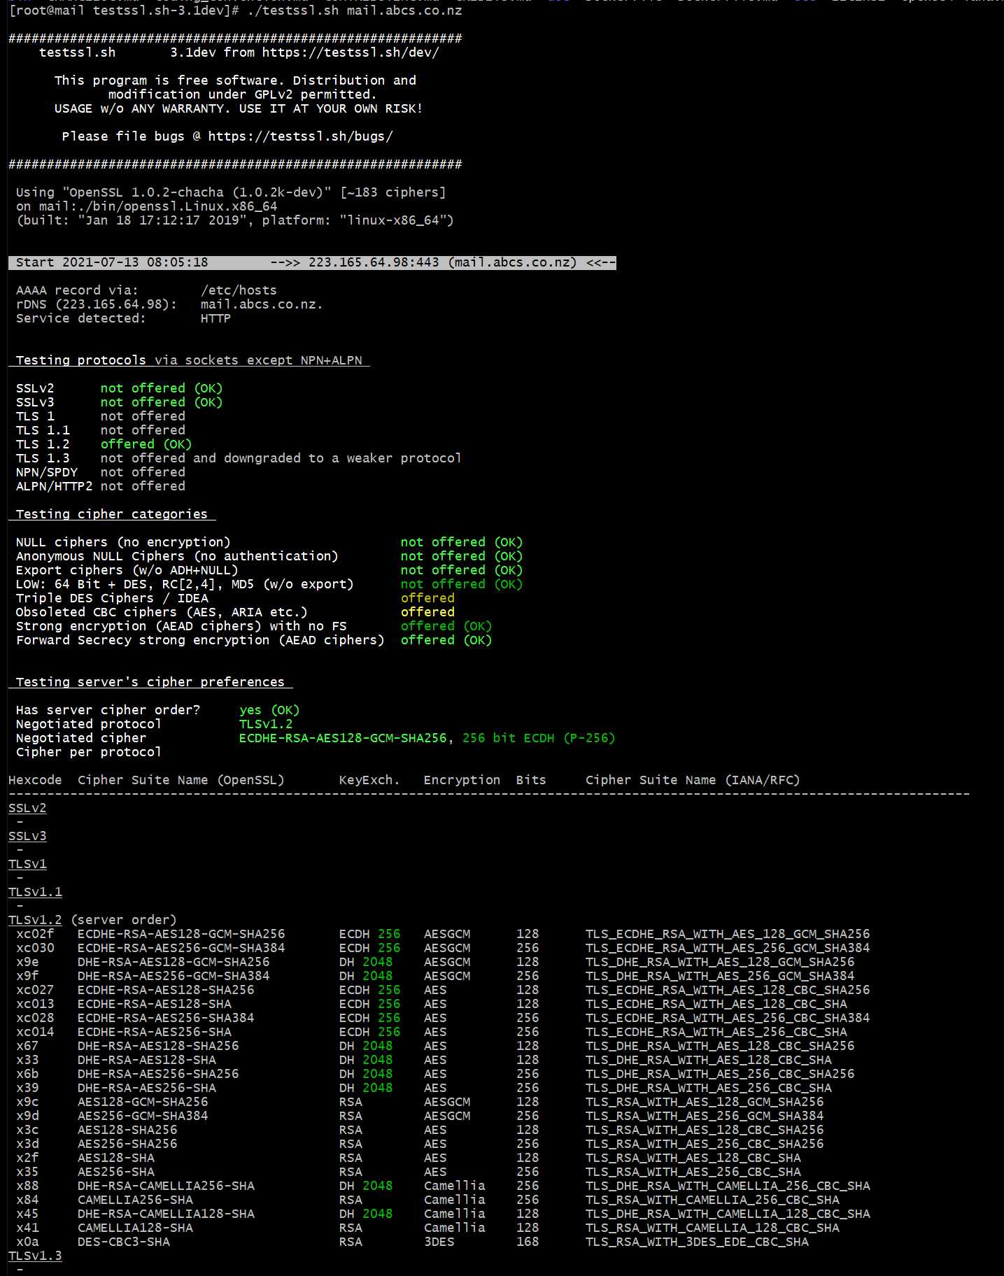
Task: Click 'not offered and downgraded to a weaker protocol'
Action: [x=281, y=458]
